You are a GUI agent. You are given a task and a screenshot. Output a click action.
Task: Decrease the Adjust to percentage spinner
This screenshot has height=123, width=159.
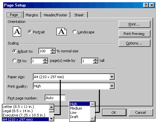click(x=53, y=52)
